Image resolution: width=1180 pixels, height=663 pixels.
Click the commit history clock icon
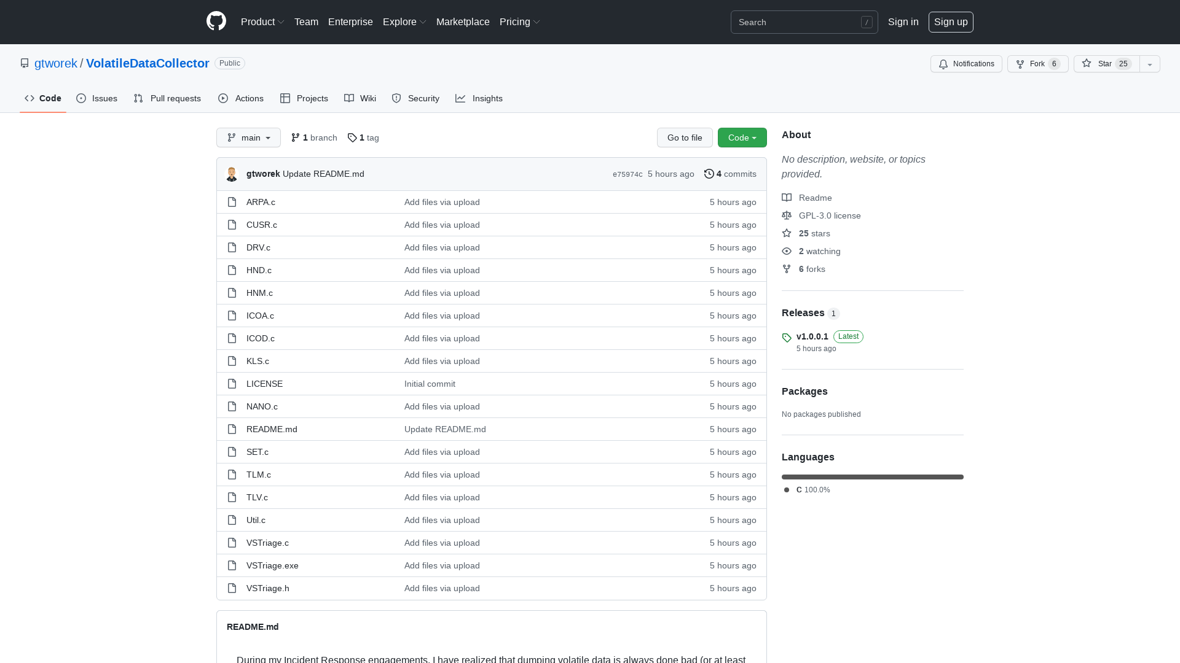click(709, 174)
